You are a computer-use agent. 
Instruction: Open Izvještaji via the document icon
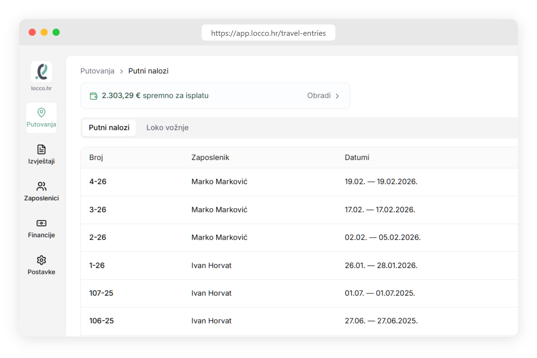[x=41, y=149]
